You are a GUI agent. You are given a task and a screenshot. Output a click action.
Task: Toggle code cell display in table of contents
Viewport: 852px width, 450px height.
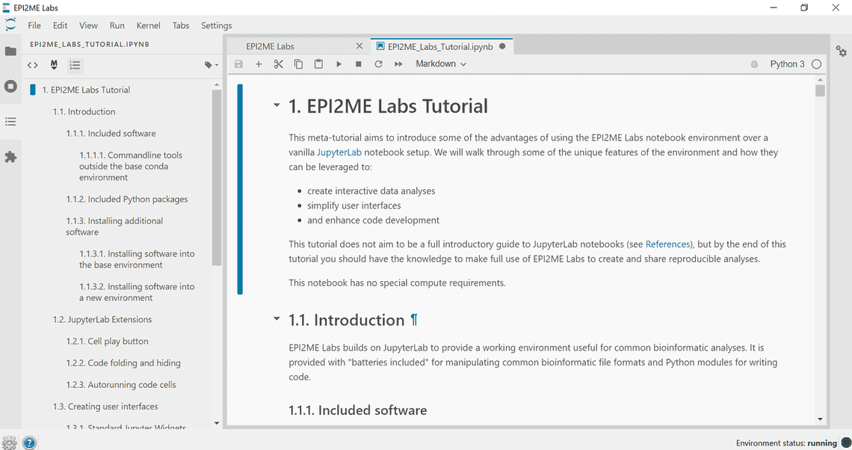point(33,65)
